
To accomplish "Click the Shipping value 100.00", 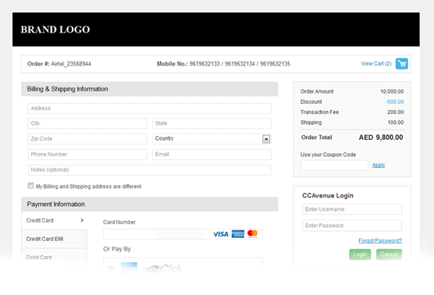I will pos(396,123).
